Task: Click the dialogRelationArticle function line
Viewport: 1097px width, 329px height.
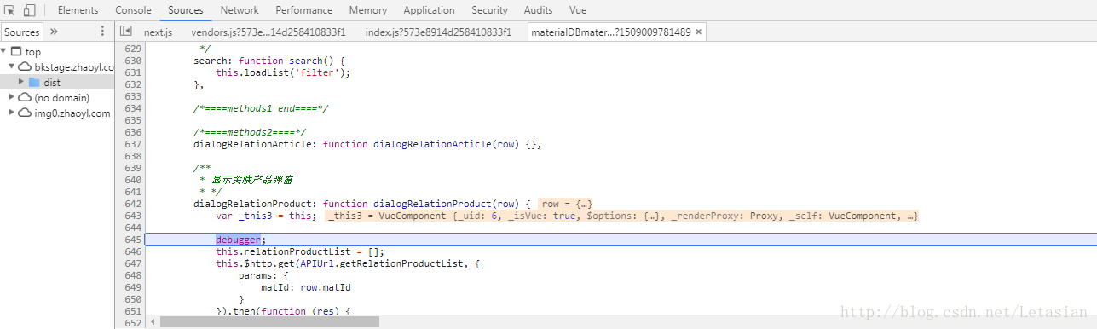Action: pyautogui.click(x=367, y=144)
